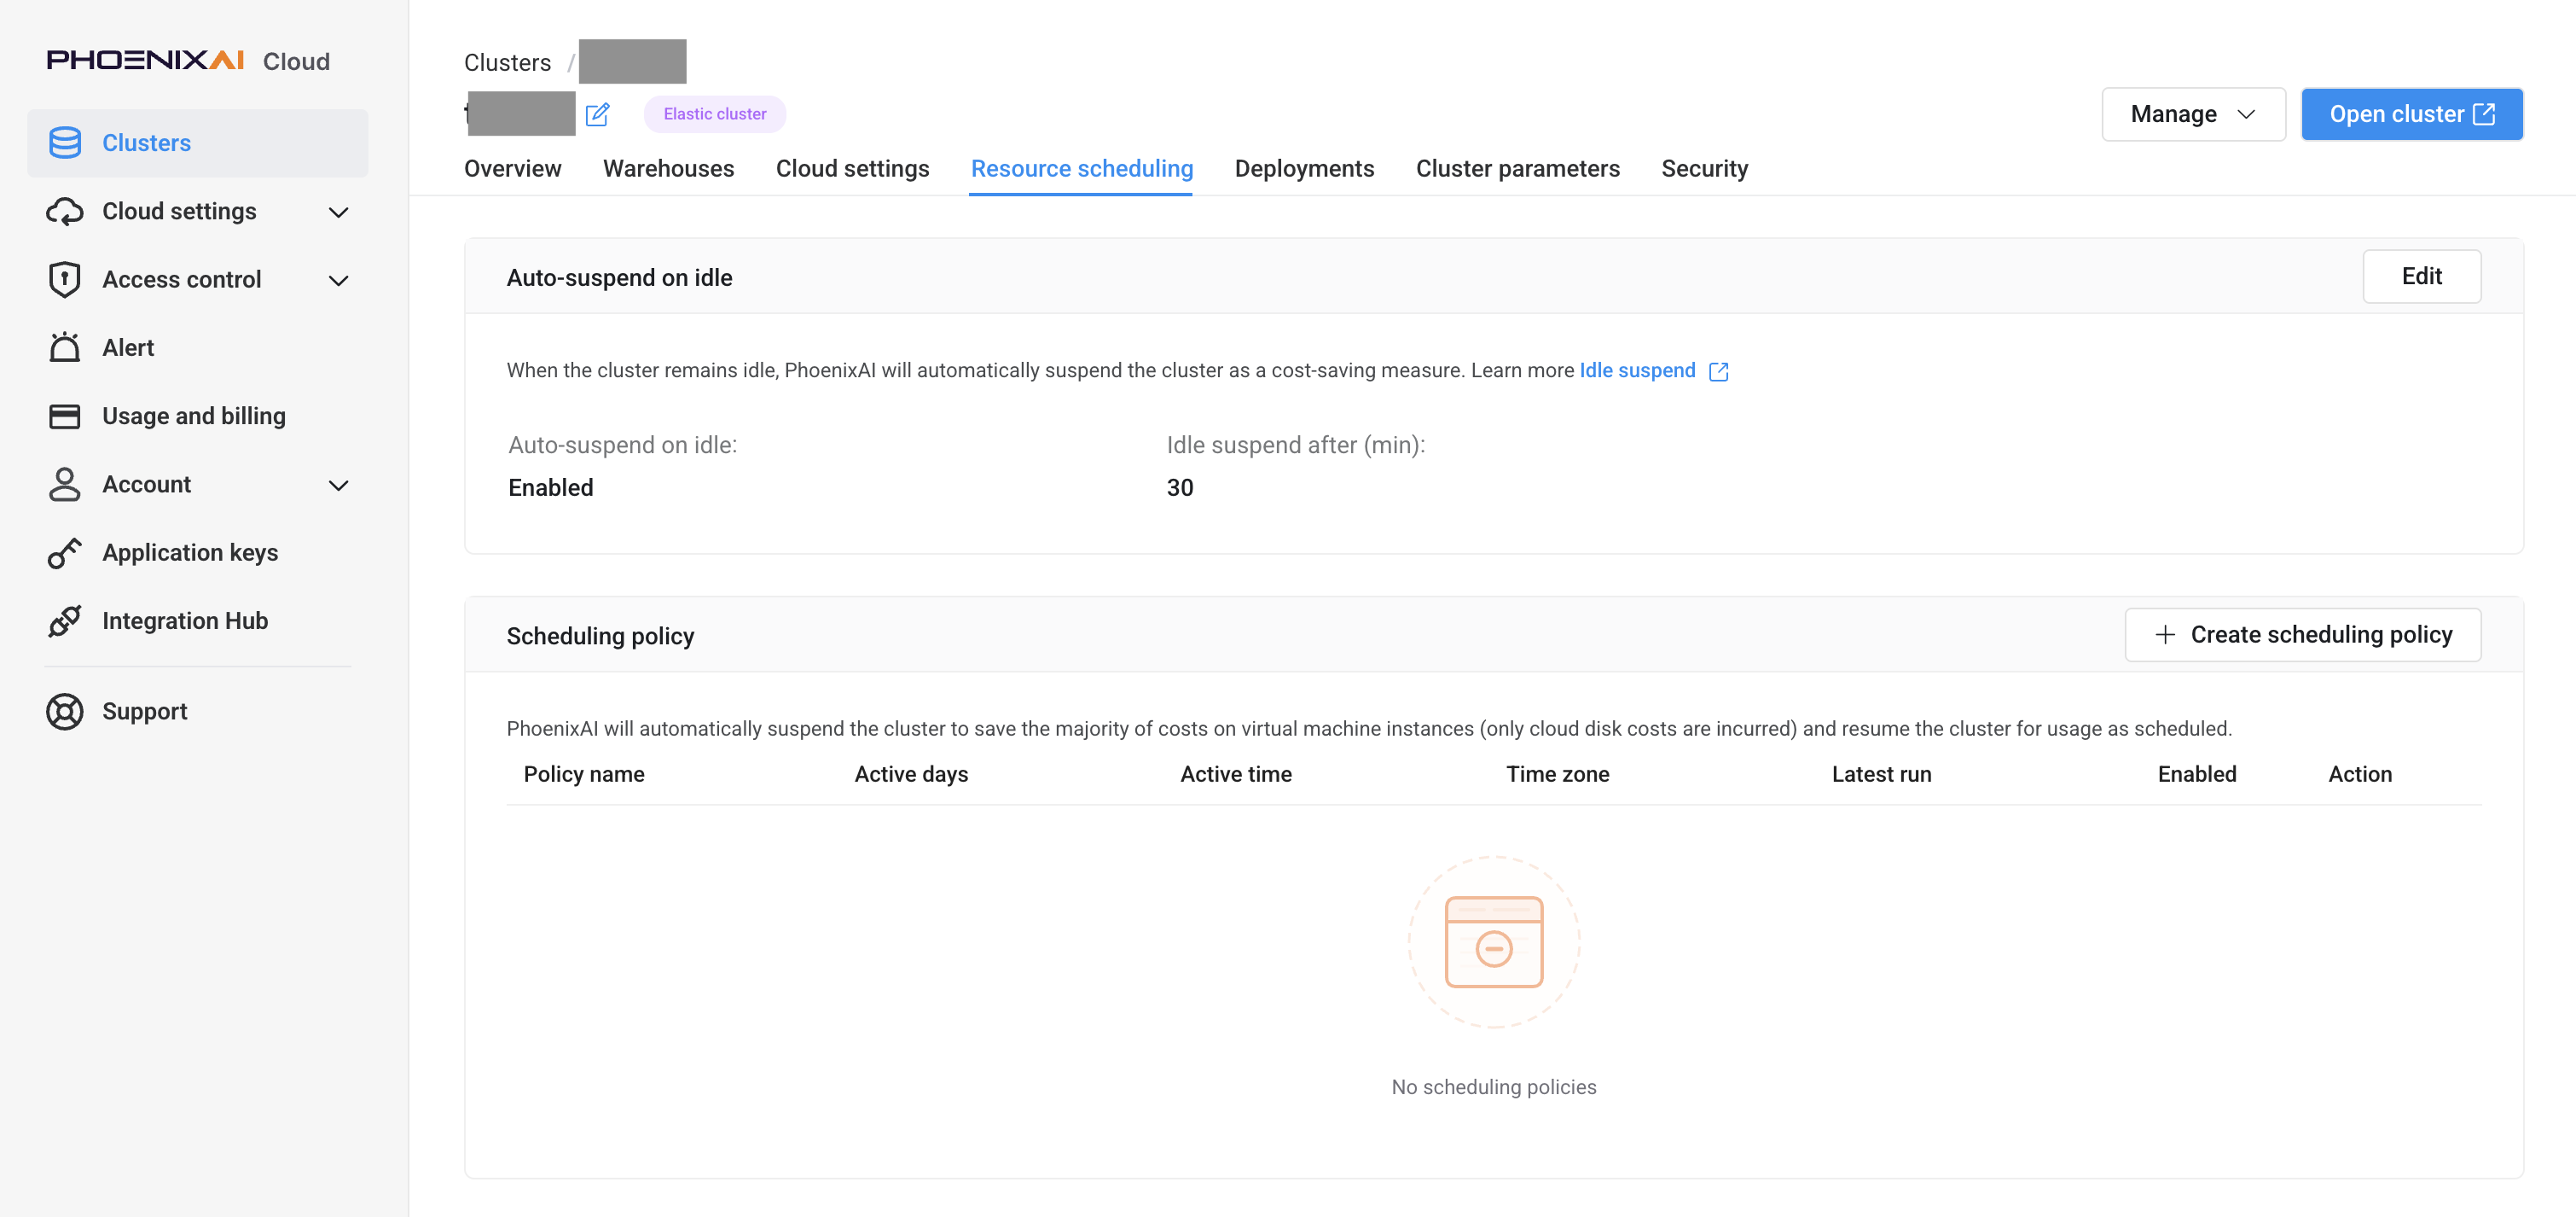Click the Enabled column header
2576x1217 pixels.
click(2197, 773)
